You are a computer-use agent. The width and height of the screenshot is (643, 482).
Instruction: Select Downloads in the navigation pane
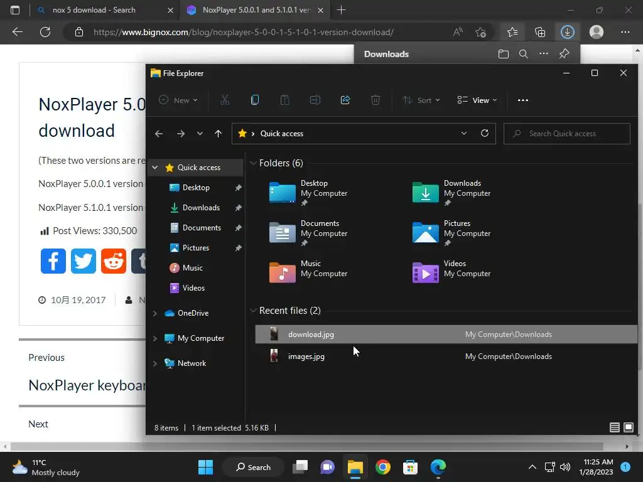click(201, 207)
